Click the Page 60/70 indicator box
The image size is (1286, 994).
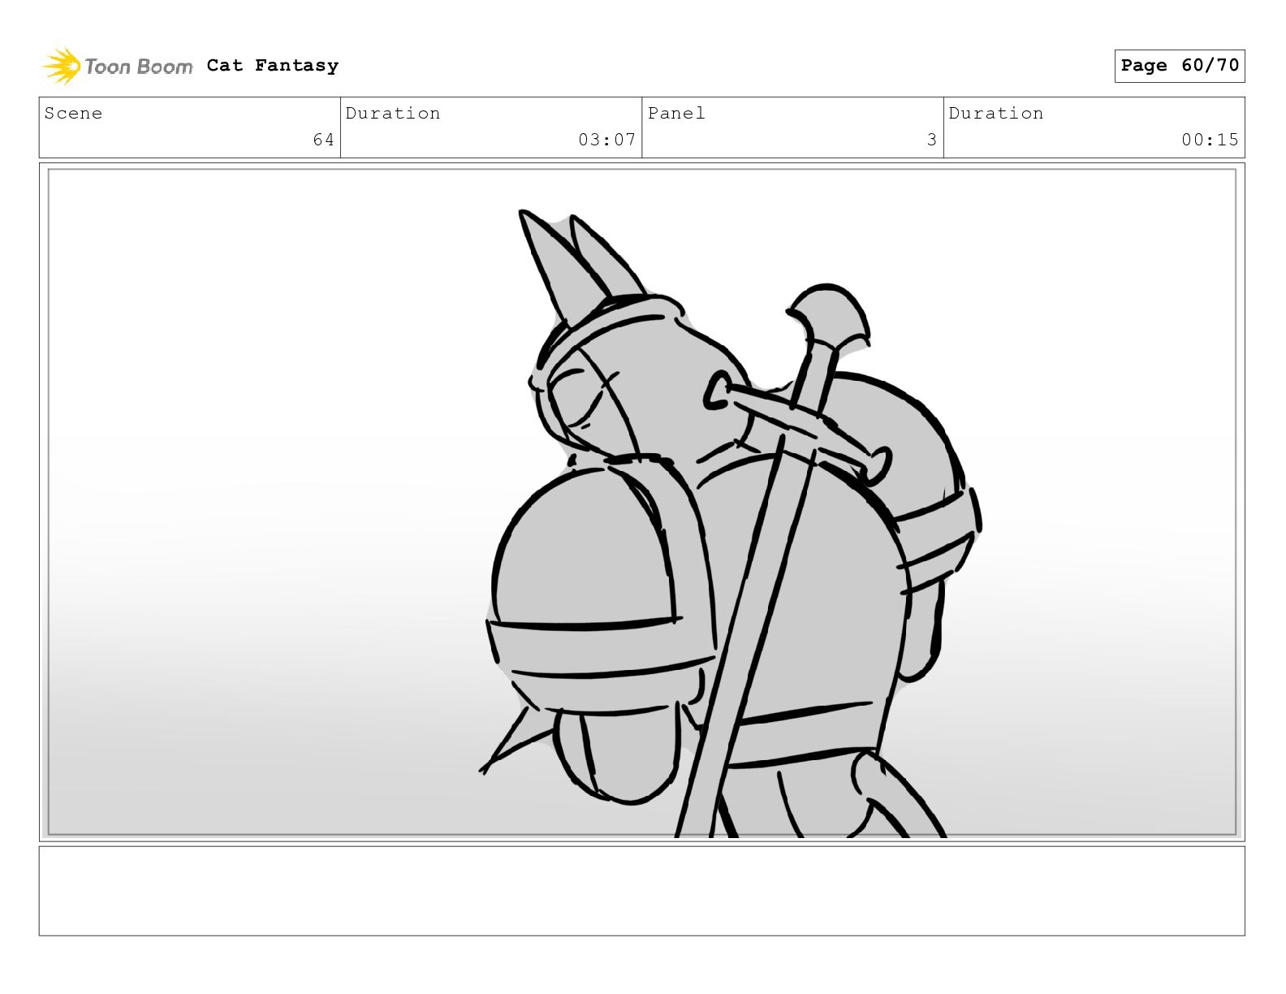click(1179, 66)
